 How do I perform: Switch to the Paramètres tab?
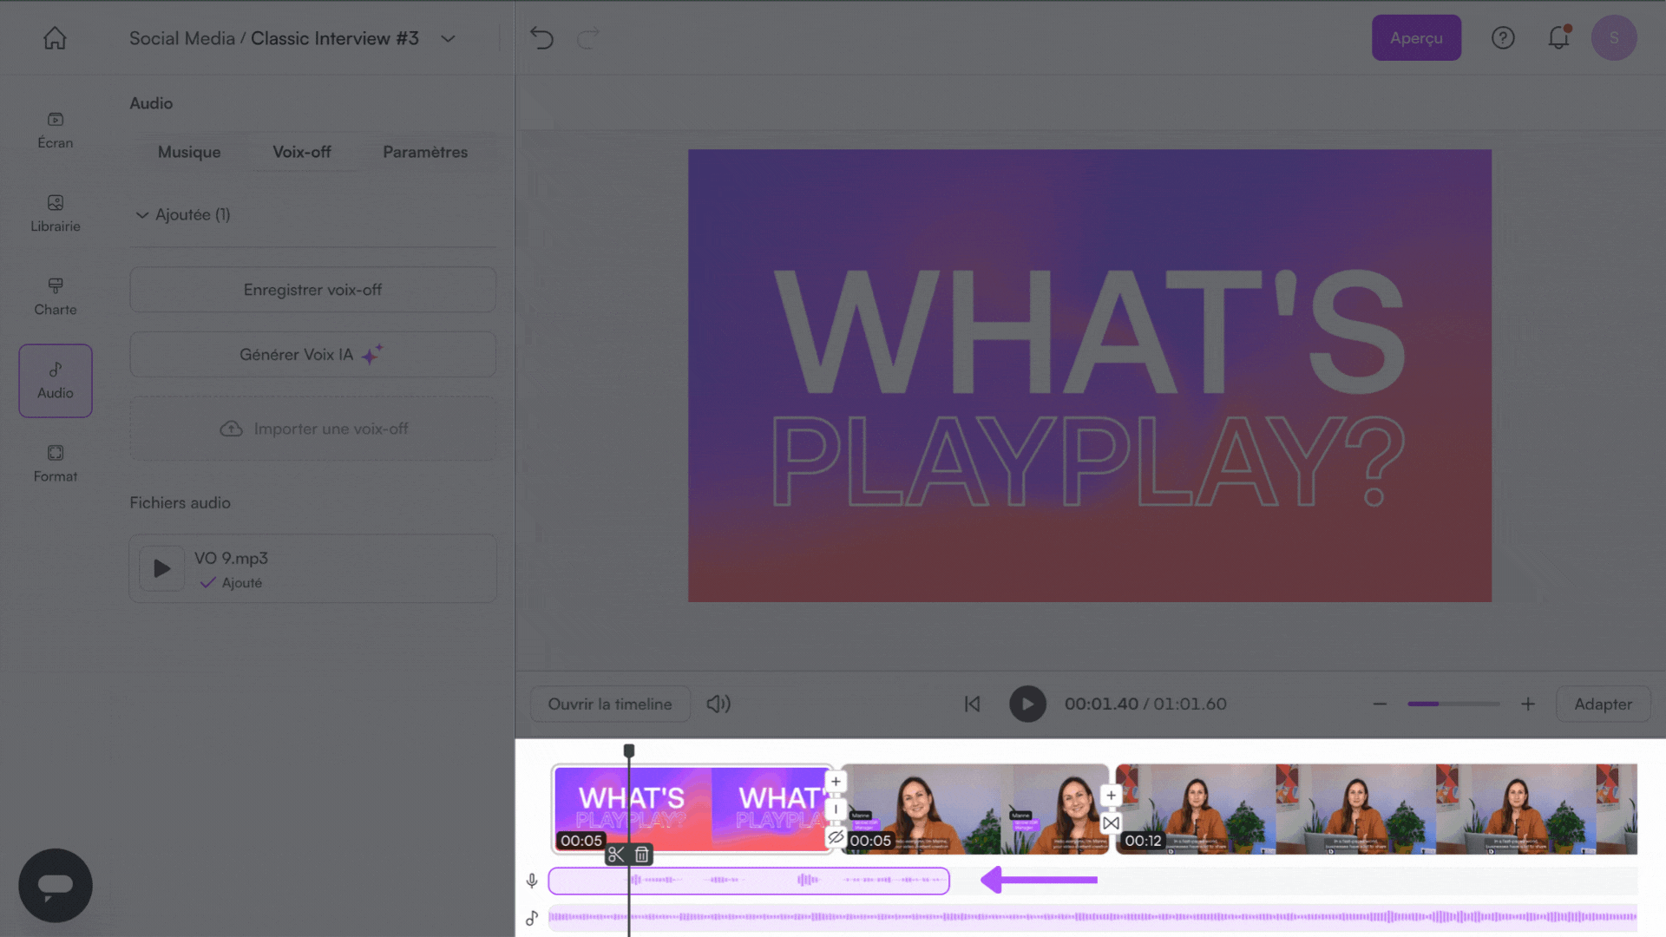click(425, 152)
